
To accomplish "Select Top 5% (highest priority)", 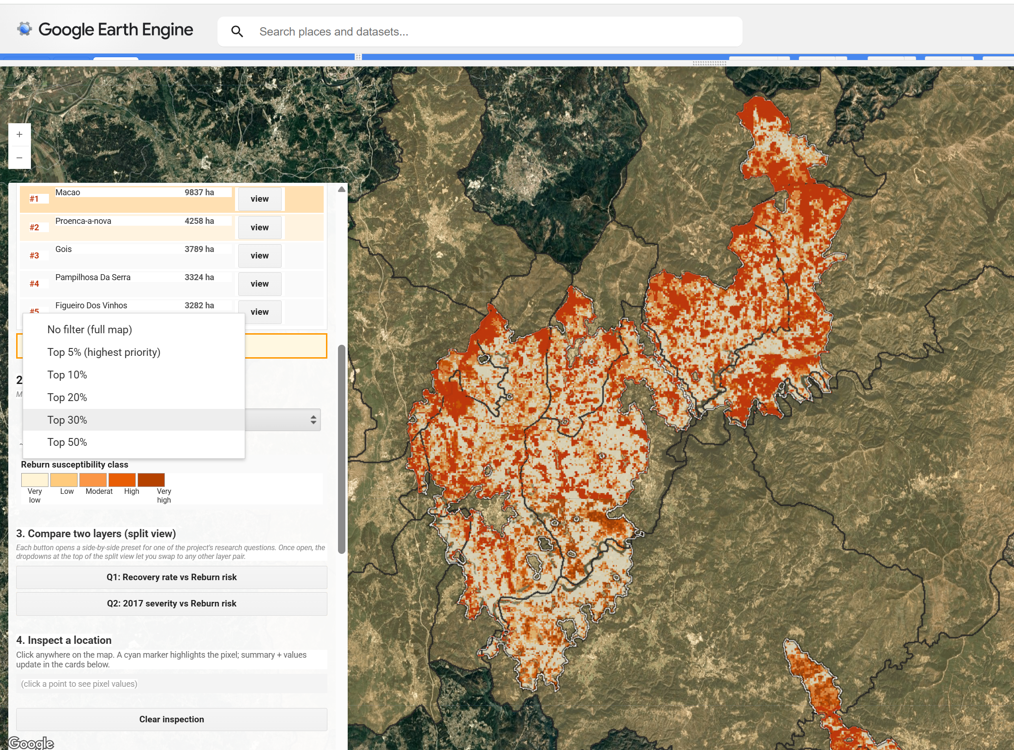I will (103, 352).
